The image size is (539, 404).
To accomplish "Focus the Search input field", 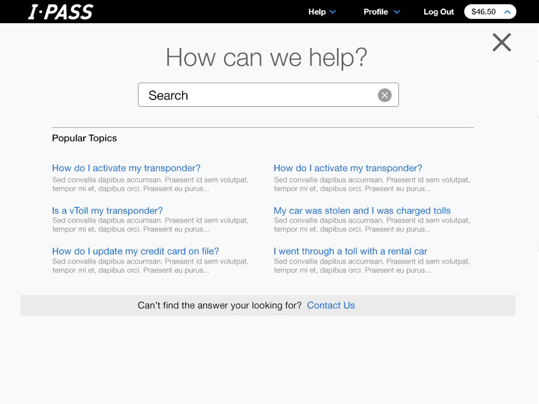I will pyautogui.click(x=268, y=95).
